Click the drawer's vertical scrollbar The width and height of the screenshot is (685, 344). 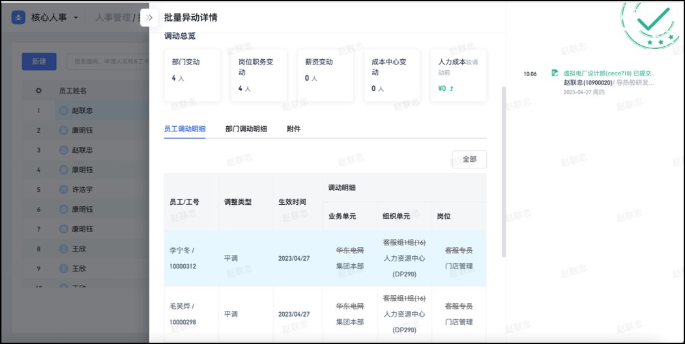tap(503, 169)
